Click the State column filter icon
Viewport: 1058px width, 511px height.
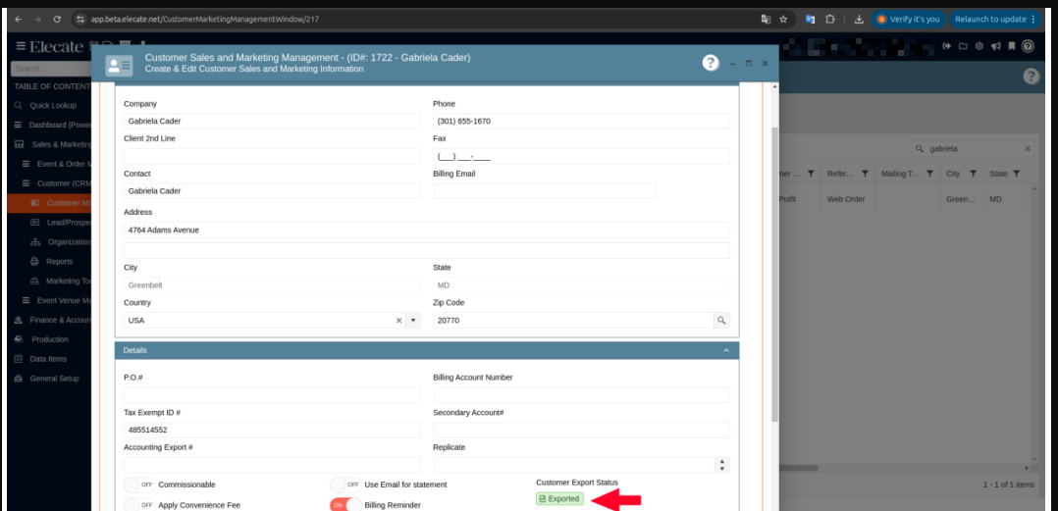(1017, 174)
